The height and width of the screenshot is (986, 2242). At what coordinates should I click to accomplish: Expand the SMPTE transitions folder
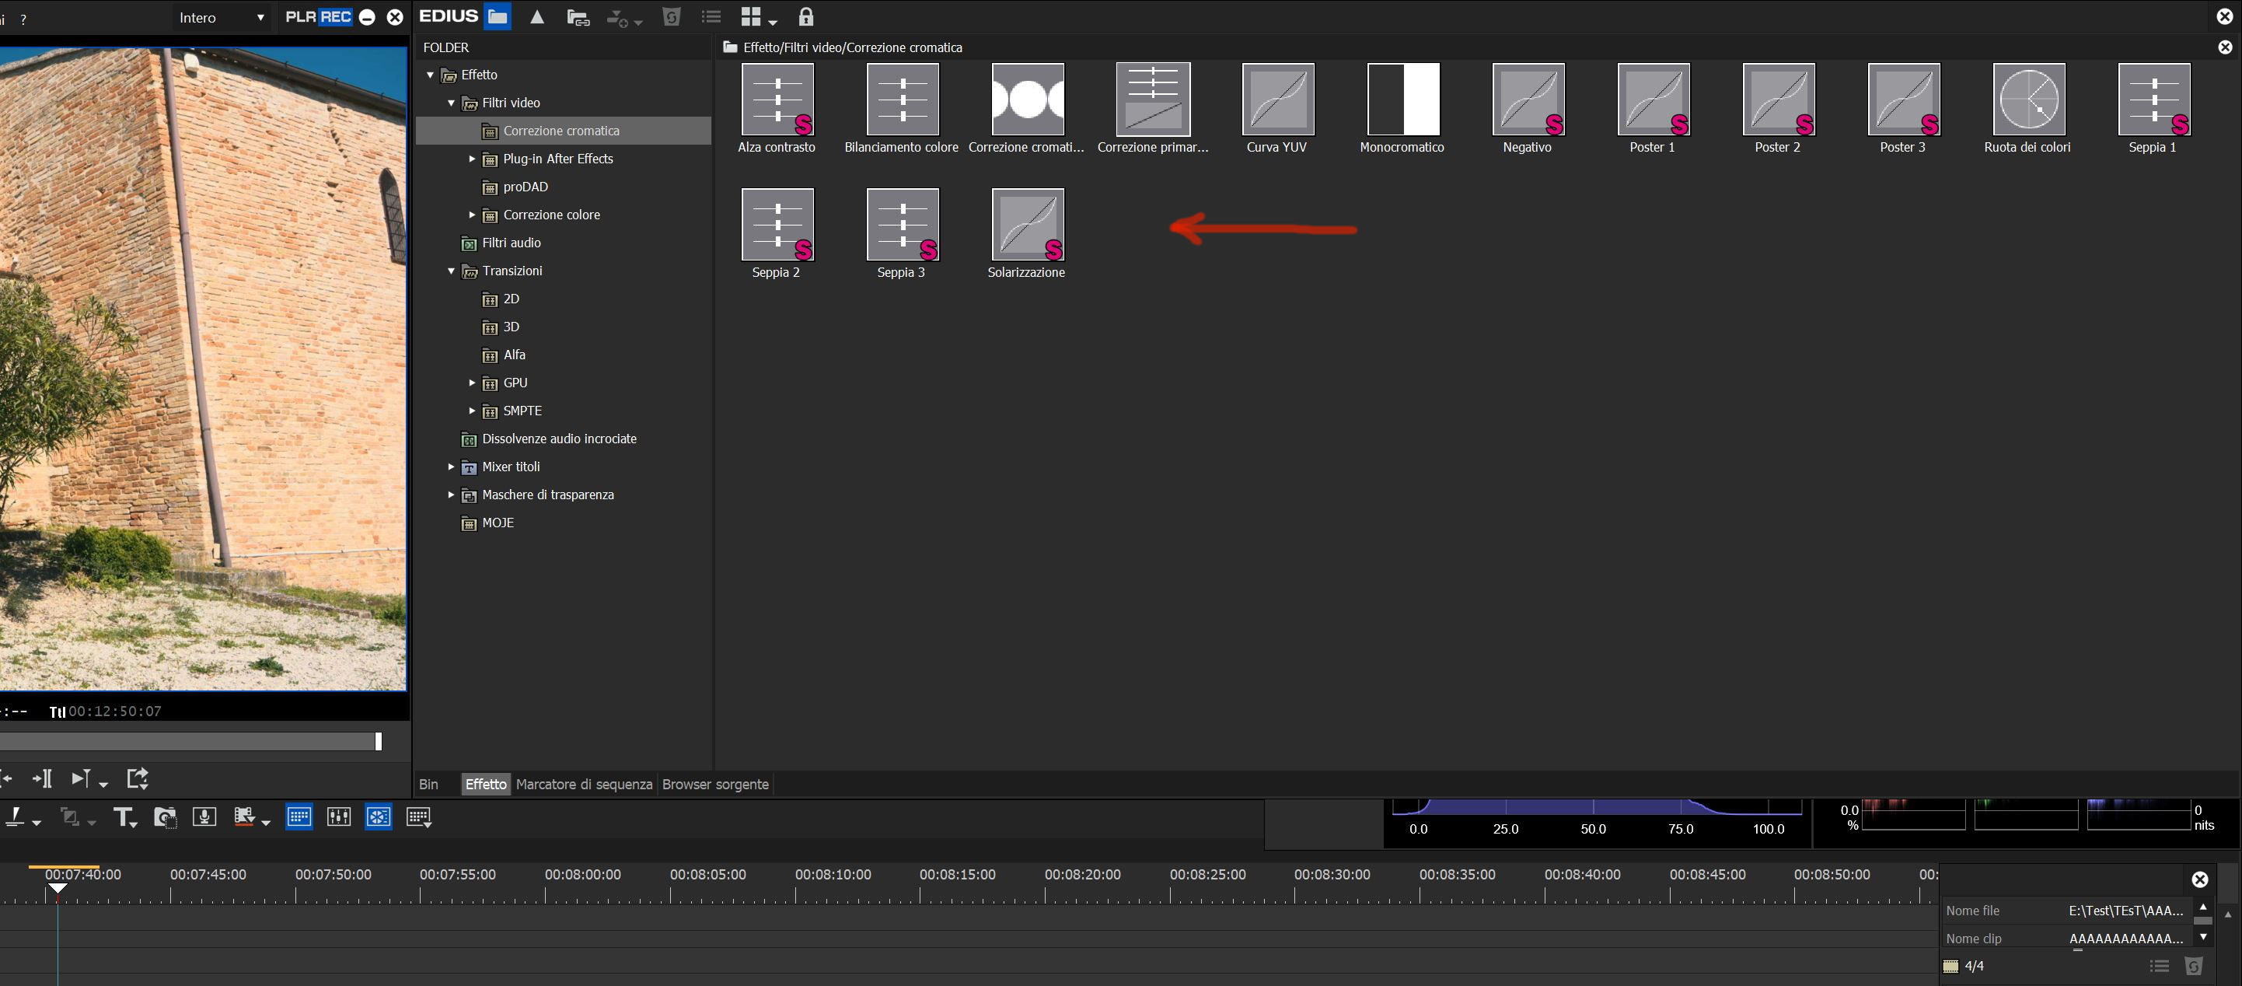472,411
